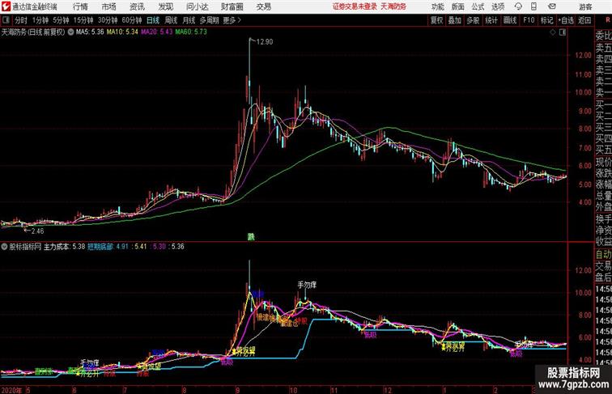Click the MA60: 5.73 indicator value
612x394 pixels.
[191, 32]
